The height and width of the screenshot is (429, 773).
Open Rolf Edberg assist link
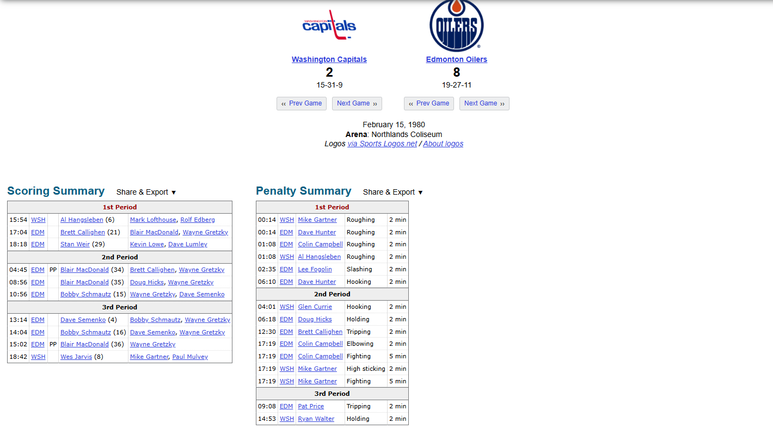(x=198, y=220)
